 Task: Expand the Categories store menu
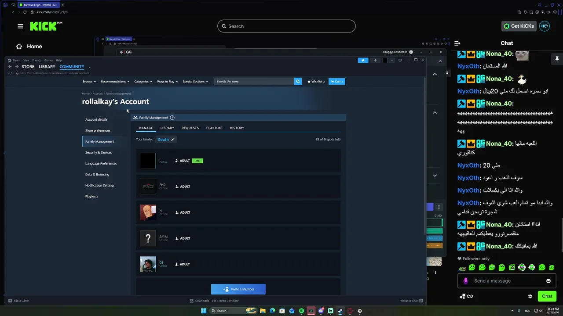(143, 81)
